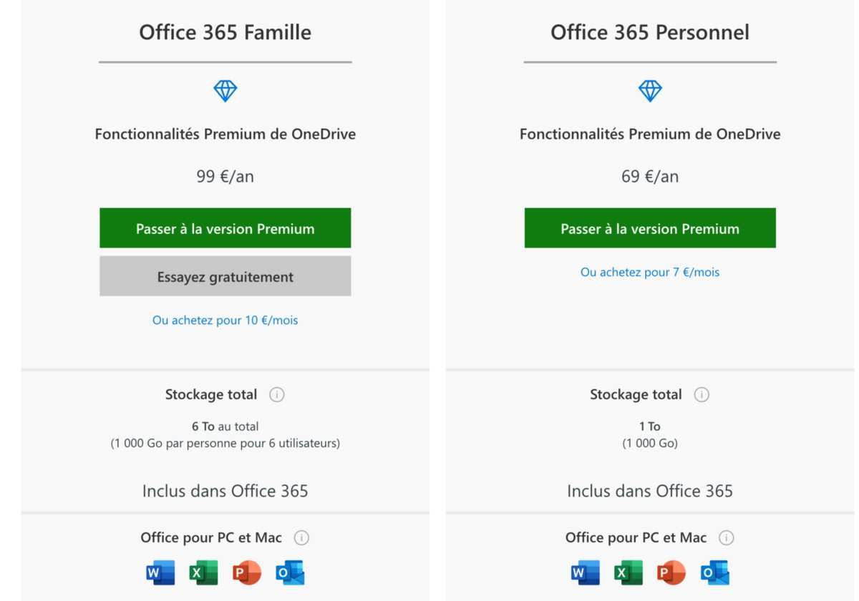Click the Excel icon under Office 365 Personnel
The height and width of the screenshot is (601, 859).
click(x=628, y=573)
